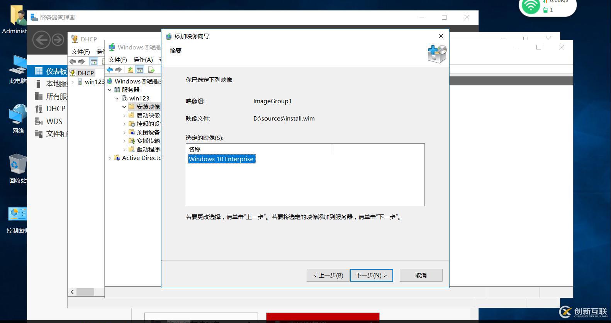Screen dimensions: 611x323
Task: Click the 取消 cancel button
Action: click(421, 275)
